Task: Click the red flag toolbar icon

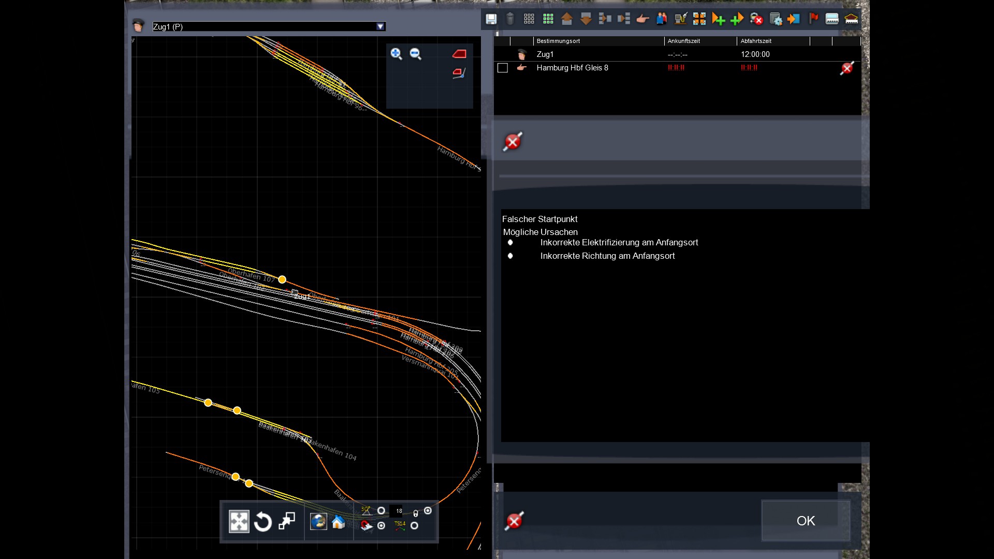Action: click(x=813, y=19)
